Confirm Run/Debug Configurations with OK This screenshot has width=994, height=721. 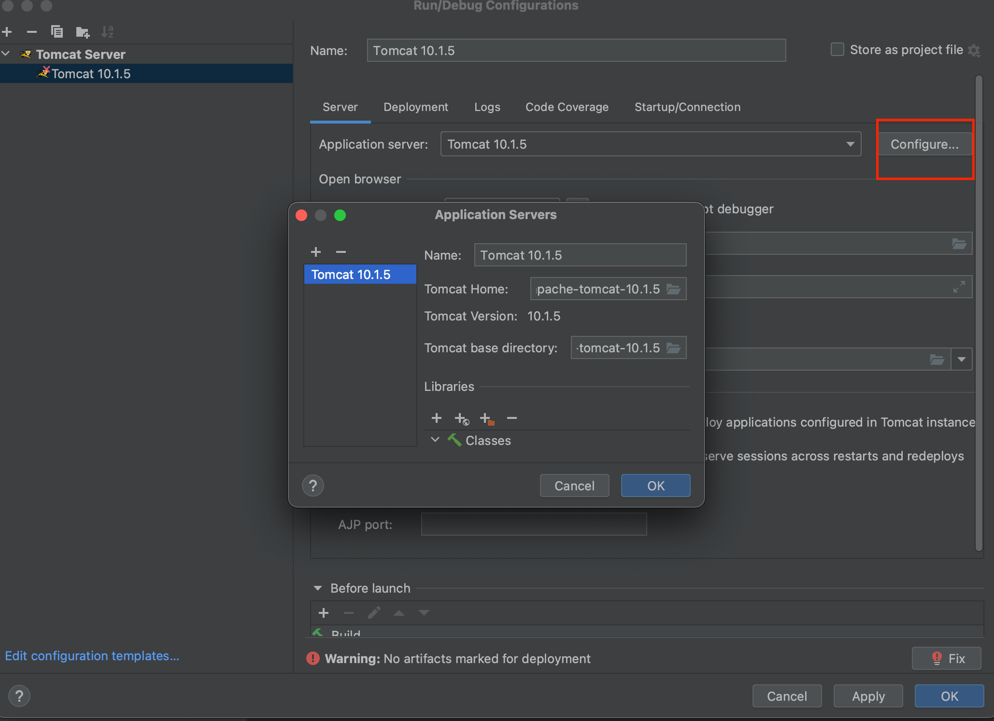pos(949,696)
